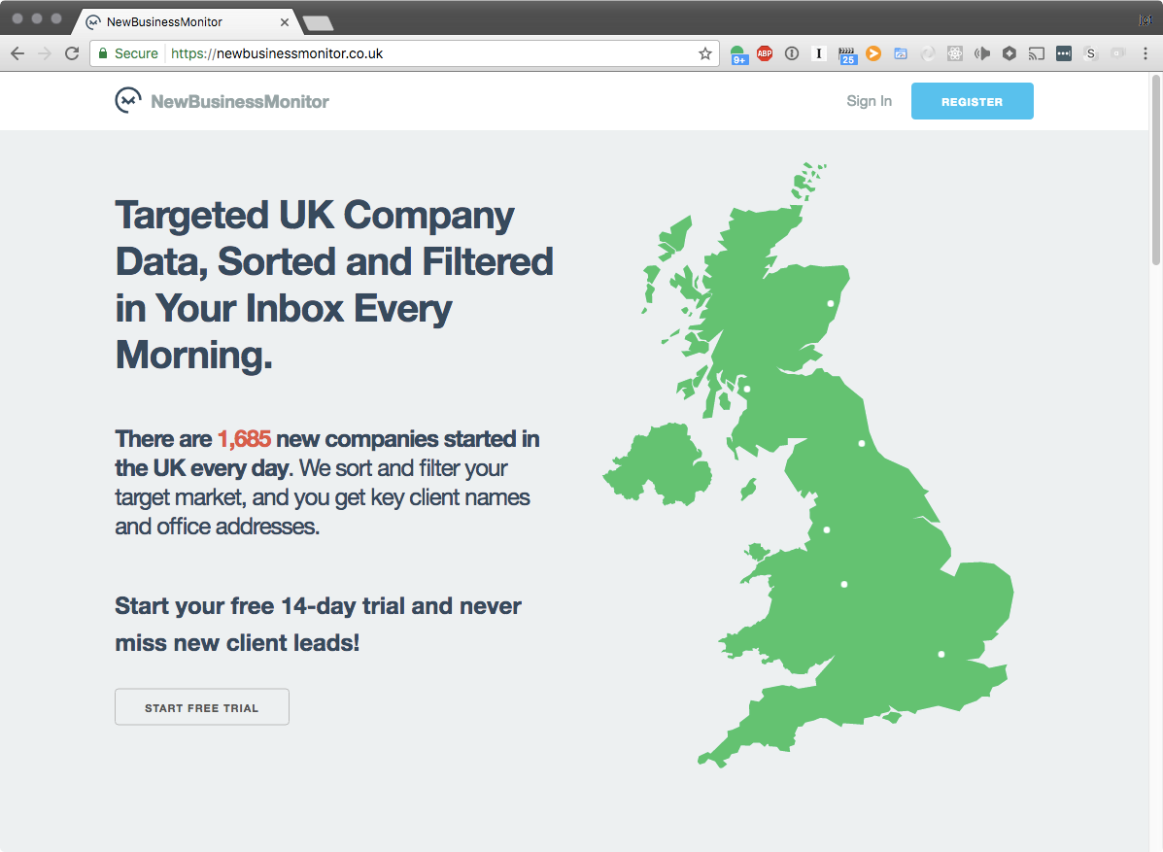
Task: Click the page vertical scrollbar thumb
Action: click(1155, 169)
